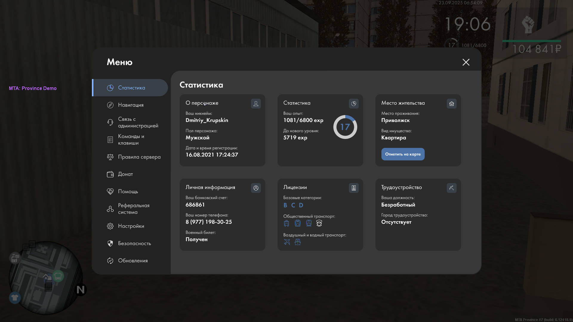573x322 pixels.
Task: Click the level 17 circular progress indicator
Action: click(x=345, y=127)
